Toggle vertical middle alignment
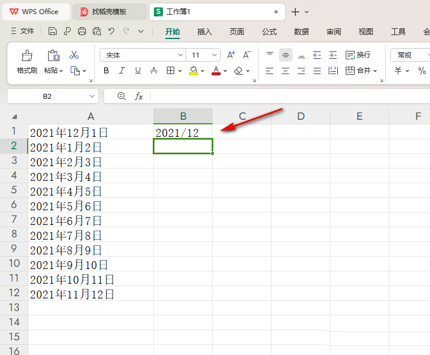This screenshot has width=430, height=355. [286, 55]
